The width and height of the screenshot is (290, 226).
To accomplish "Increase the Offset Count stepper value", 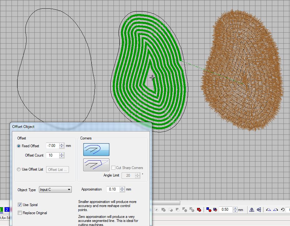I will coord(62,154).
